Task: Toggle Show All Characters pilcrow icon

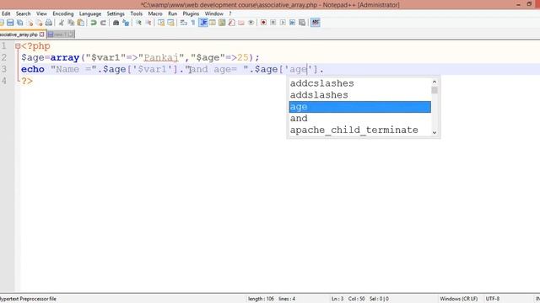Action: pos(193,23)
